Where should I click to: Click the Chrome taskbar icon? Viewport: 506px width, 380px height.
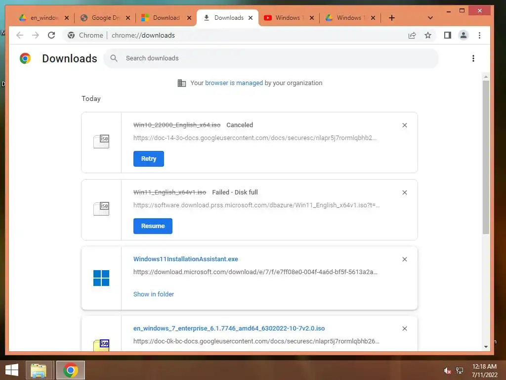point(71,370)
